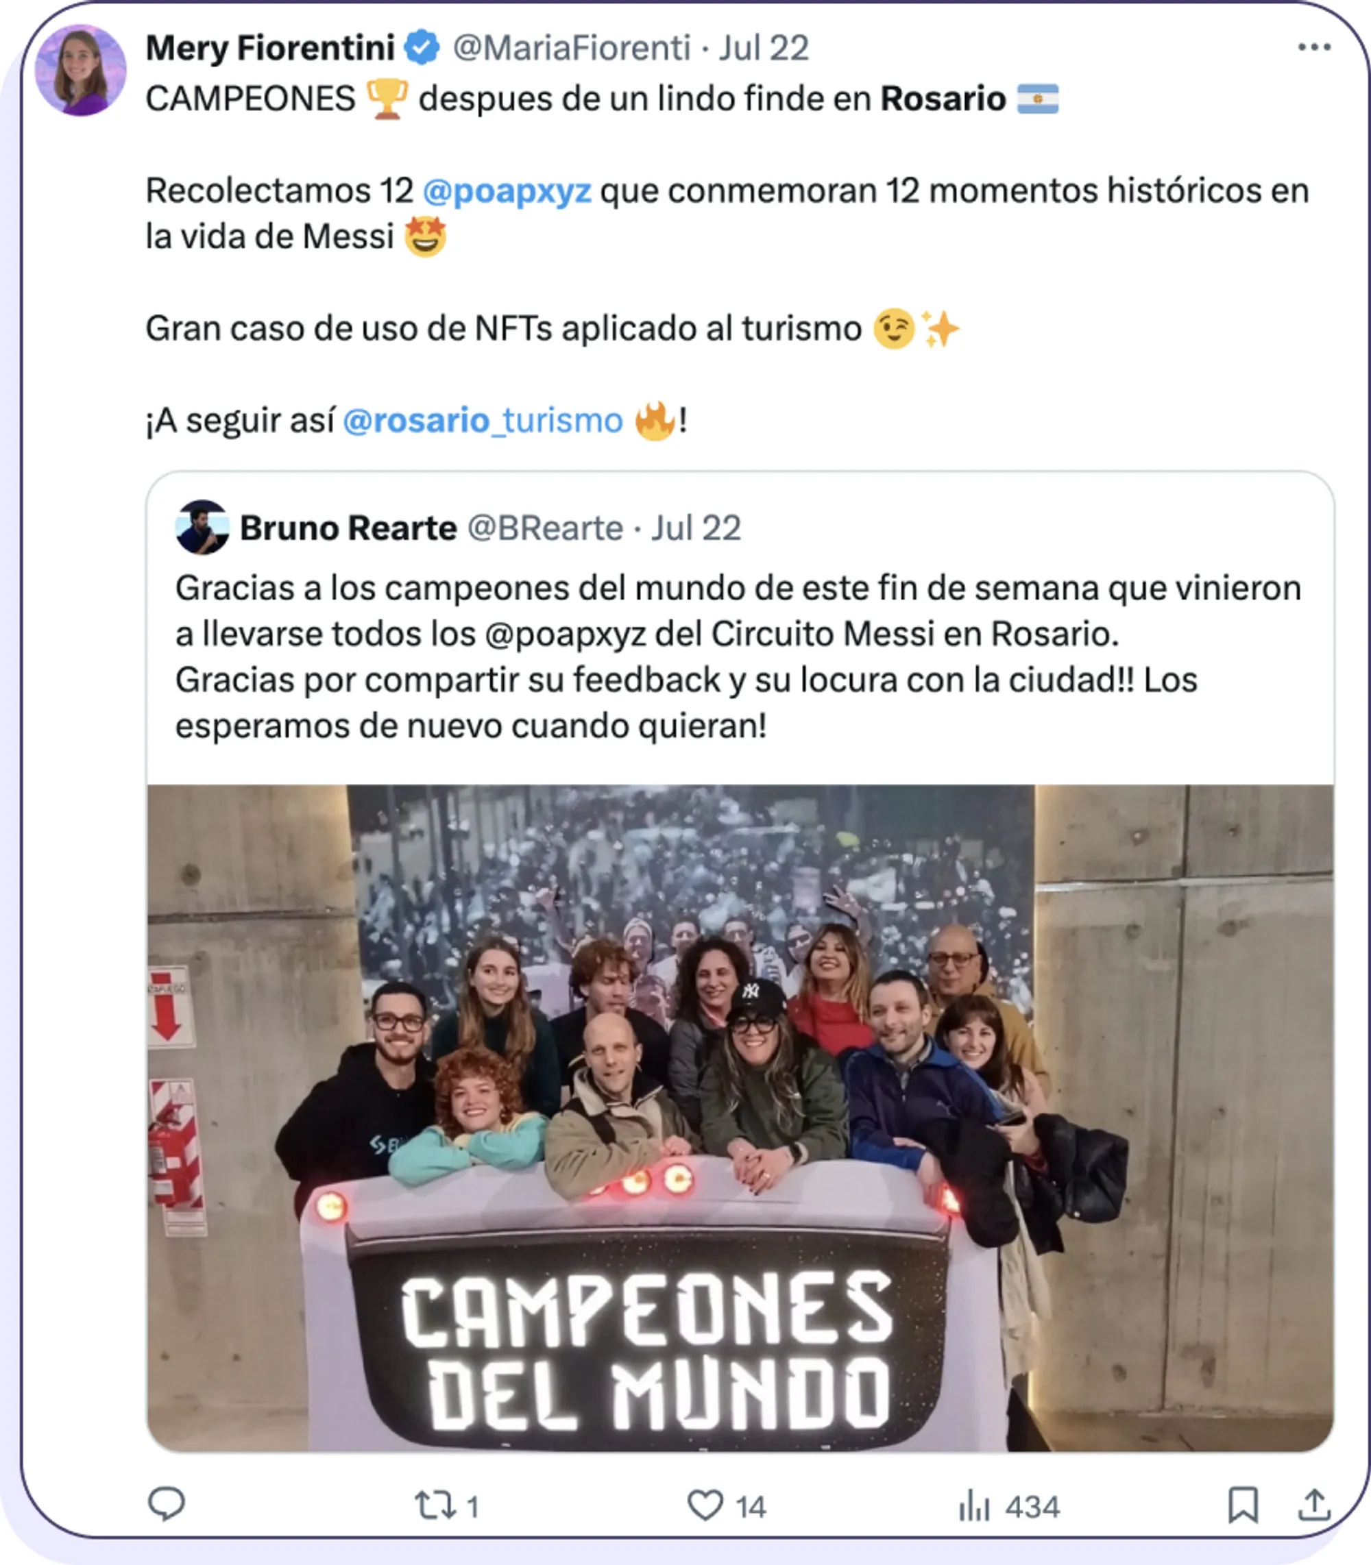Click the Bruno Rearte display name

(x=348, y=528)
